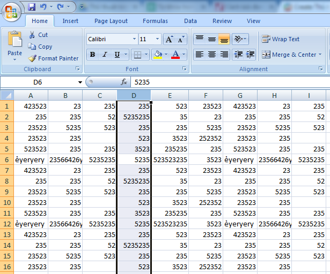Toggle Wrap Text for the cell
330x274 pixels.
[x=281, y=39]
